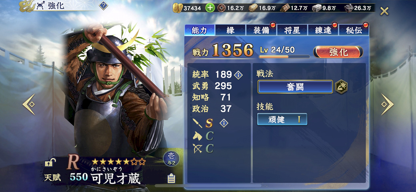Open the info icon beside spear rank S
Screen dimensions: 416x192
point(224,123)
